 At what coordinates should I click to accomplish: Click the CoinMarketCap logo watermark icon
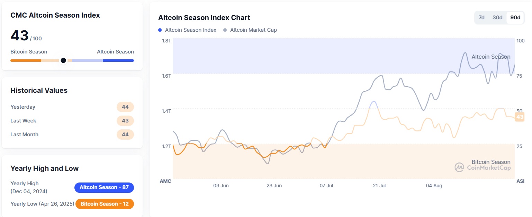(x=459, y=167)
